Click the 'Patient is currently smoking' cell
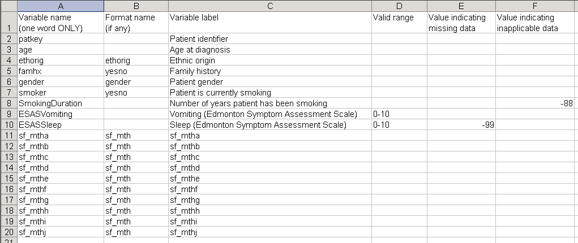 pyautogui.click(x=269, y=93)
